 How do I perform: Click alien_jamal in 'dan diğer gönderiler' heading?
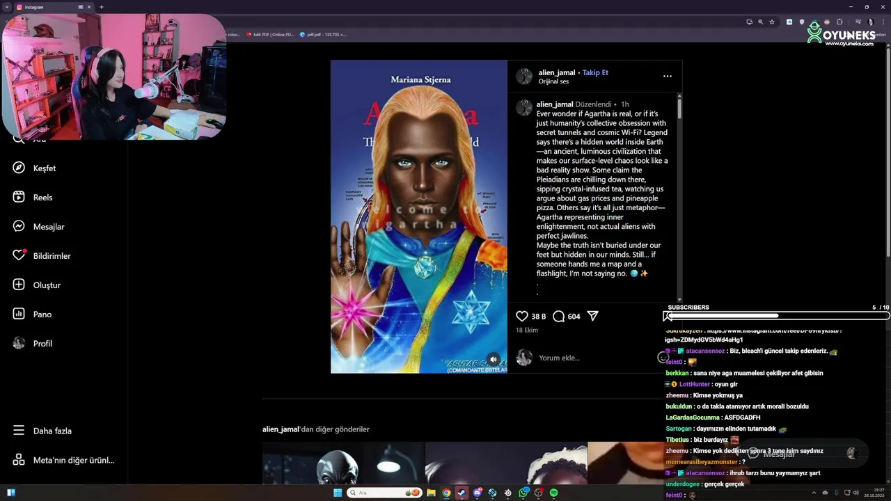pyautogui.click(x=281, y=429)
